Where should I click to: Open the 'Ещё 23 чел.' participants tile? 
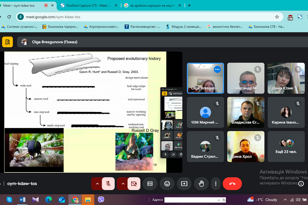pyautogui.click(x=286, y=146)
